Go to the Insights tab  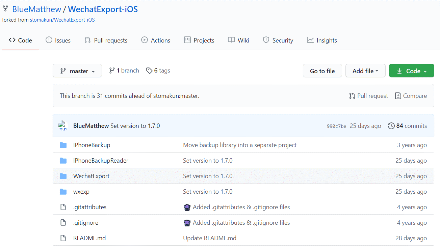322,40
